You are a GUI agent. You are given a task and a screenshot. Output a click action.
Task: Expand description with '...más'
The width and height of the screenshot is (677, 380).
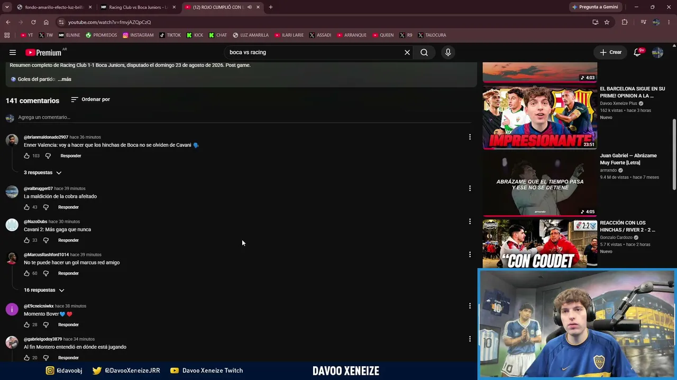pos(65,79)
